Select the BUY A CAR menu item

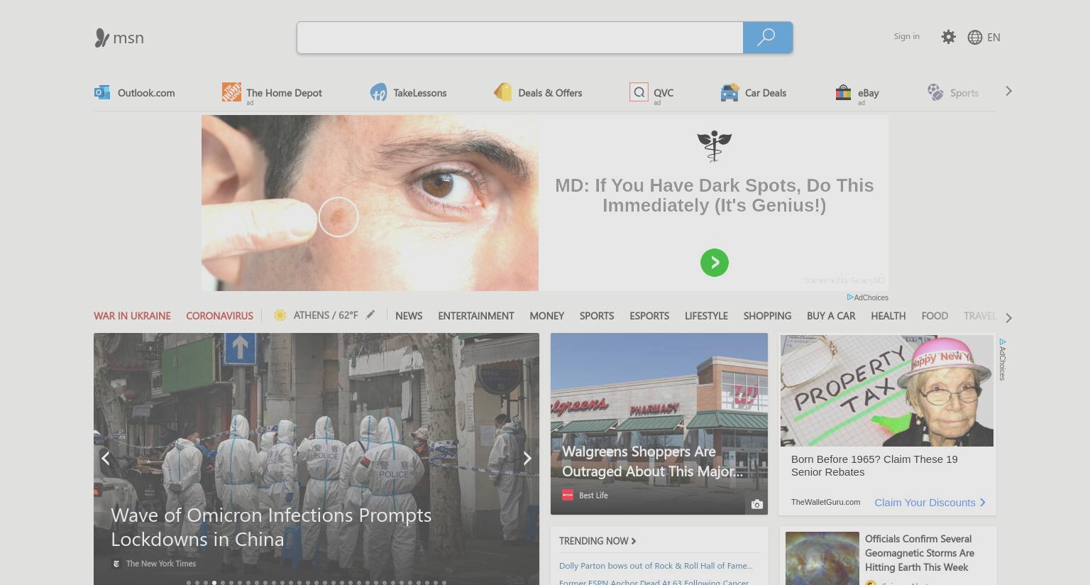click(x=831, y=316)
